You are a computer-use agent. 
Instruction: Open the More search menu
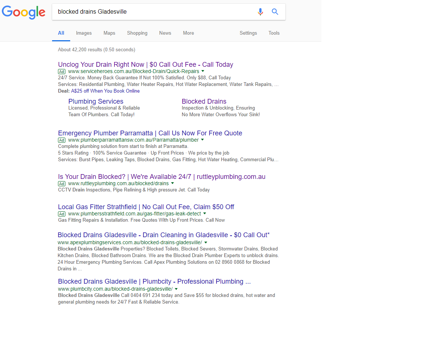[188, 33]
